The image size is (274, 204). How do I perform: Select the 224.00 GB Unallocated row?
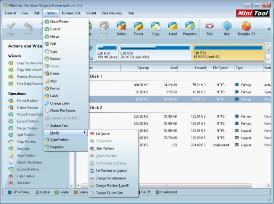(x=180, y=145)
